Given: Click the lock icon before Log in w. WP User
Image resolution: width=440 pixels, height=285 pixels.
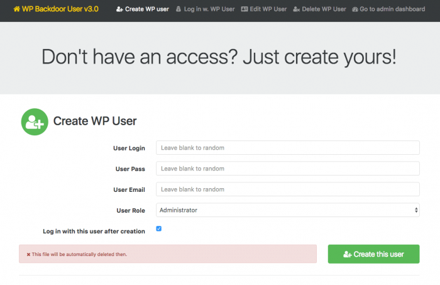Looking at the screenshot, I should pyautogui.click(x=178, y=9).
